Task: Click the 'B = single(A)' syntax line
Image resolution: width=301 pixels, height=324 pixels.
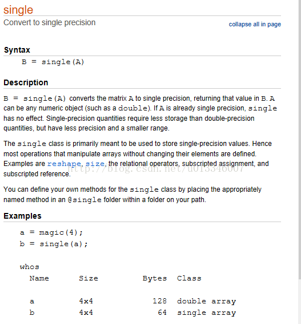Action: pos(53,62)
